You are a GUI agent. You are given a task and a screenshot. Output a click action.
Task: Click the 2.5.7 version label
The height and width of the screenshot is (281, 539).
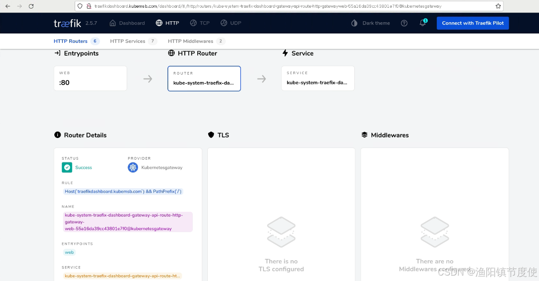(x=91, y=23)
